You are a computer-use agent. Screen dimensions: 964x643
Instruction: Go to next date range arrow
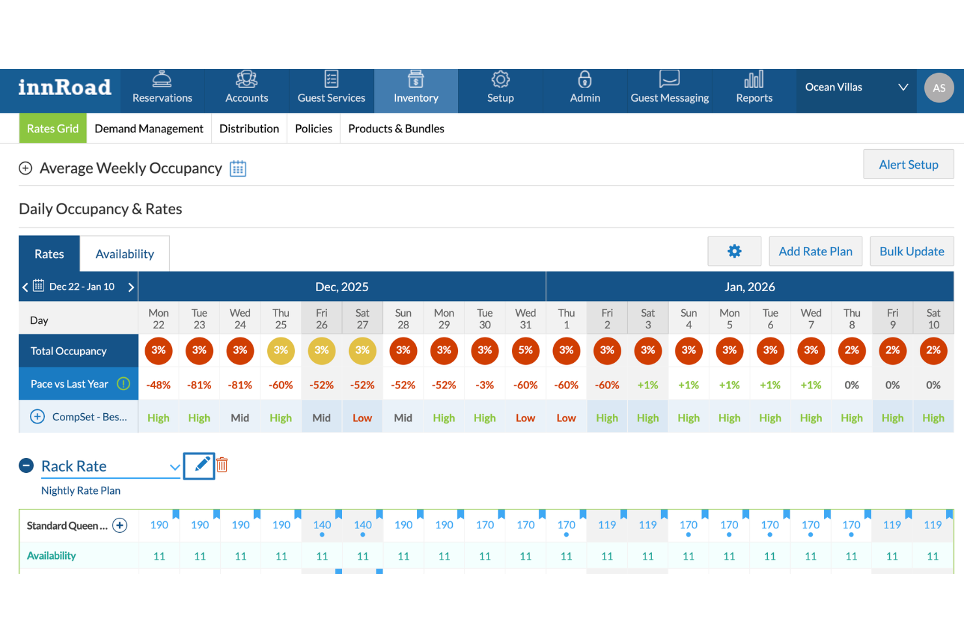click(x=131, y=287)
